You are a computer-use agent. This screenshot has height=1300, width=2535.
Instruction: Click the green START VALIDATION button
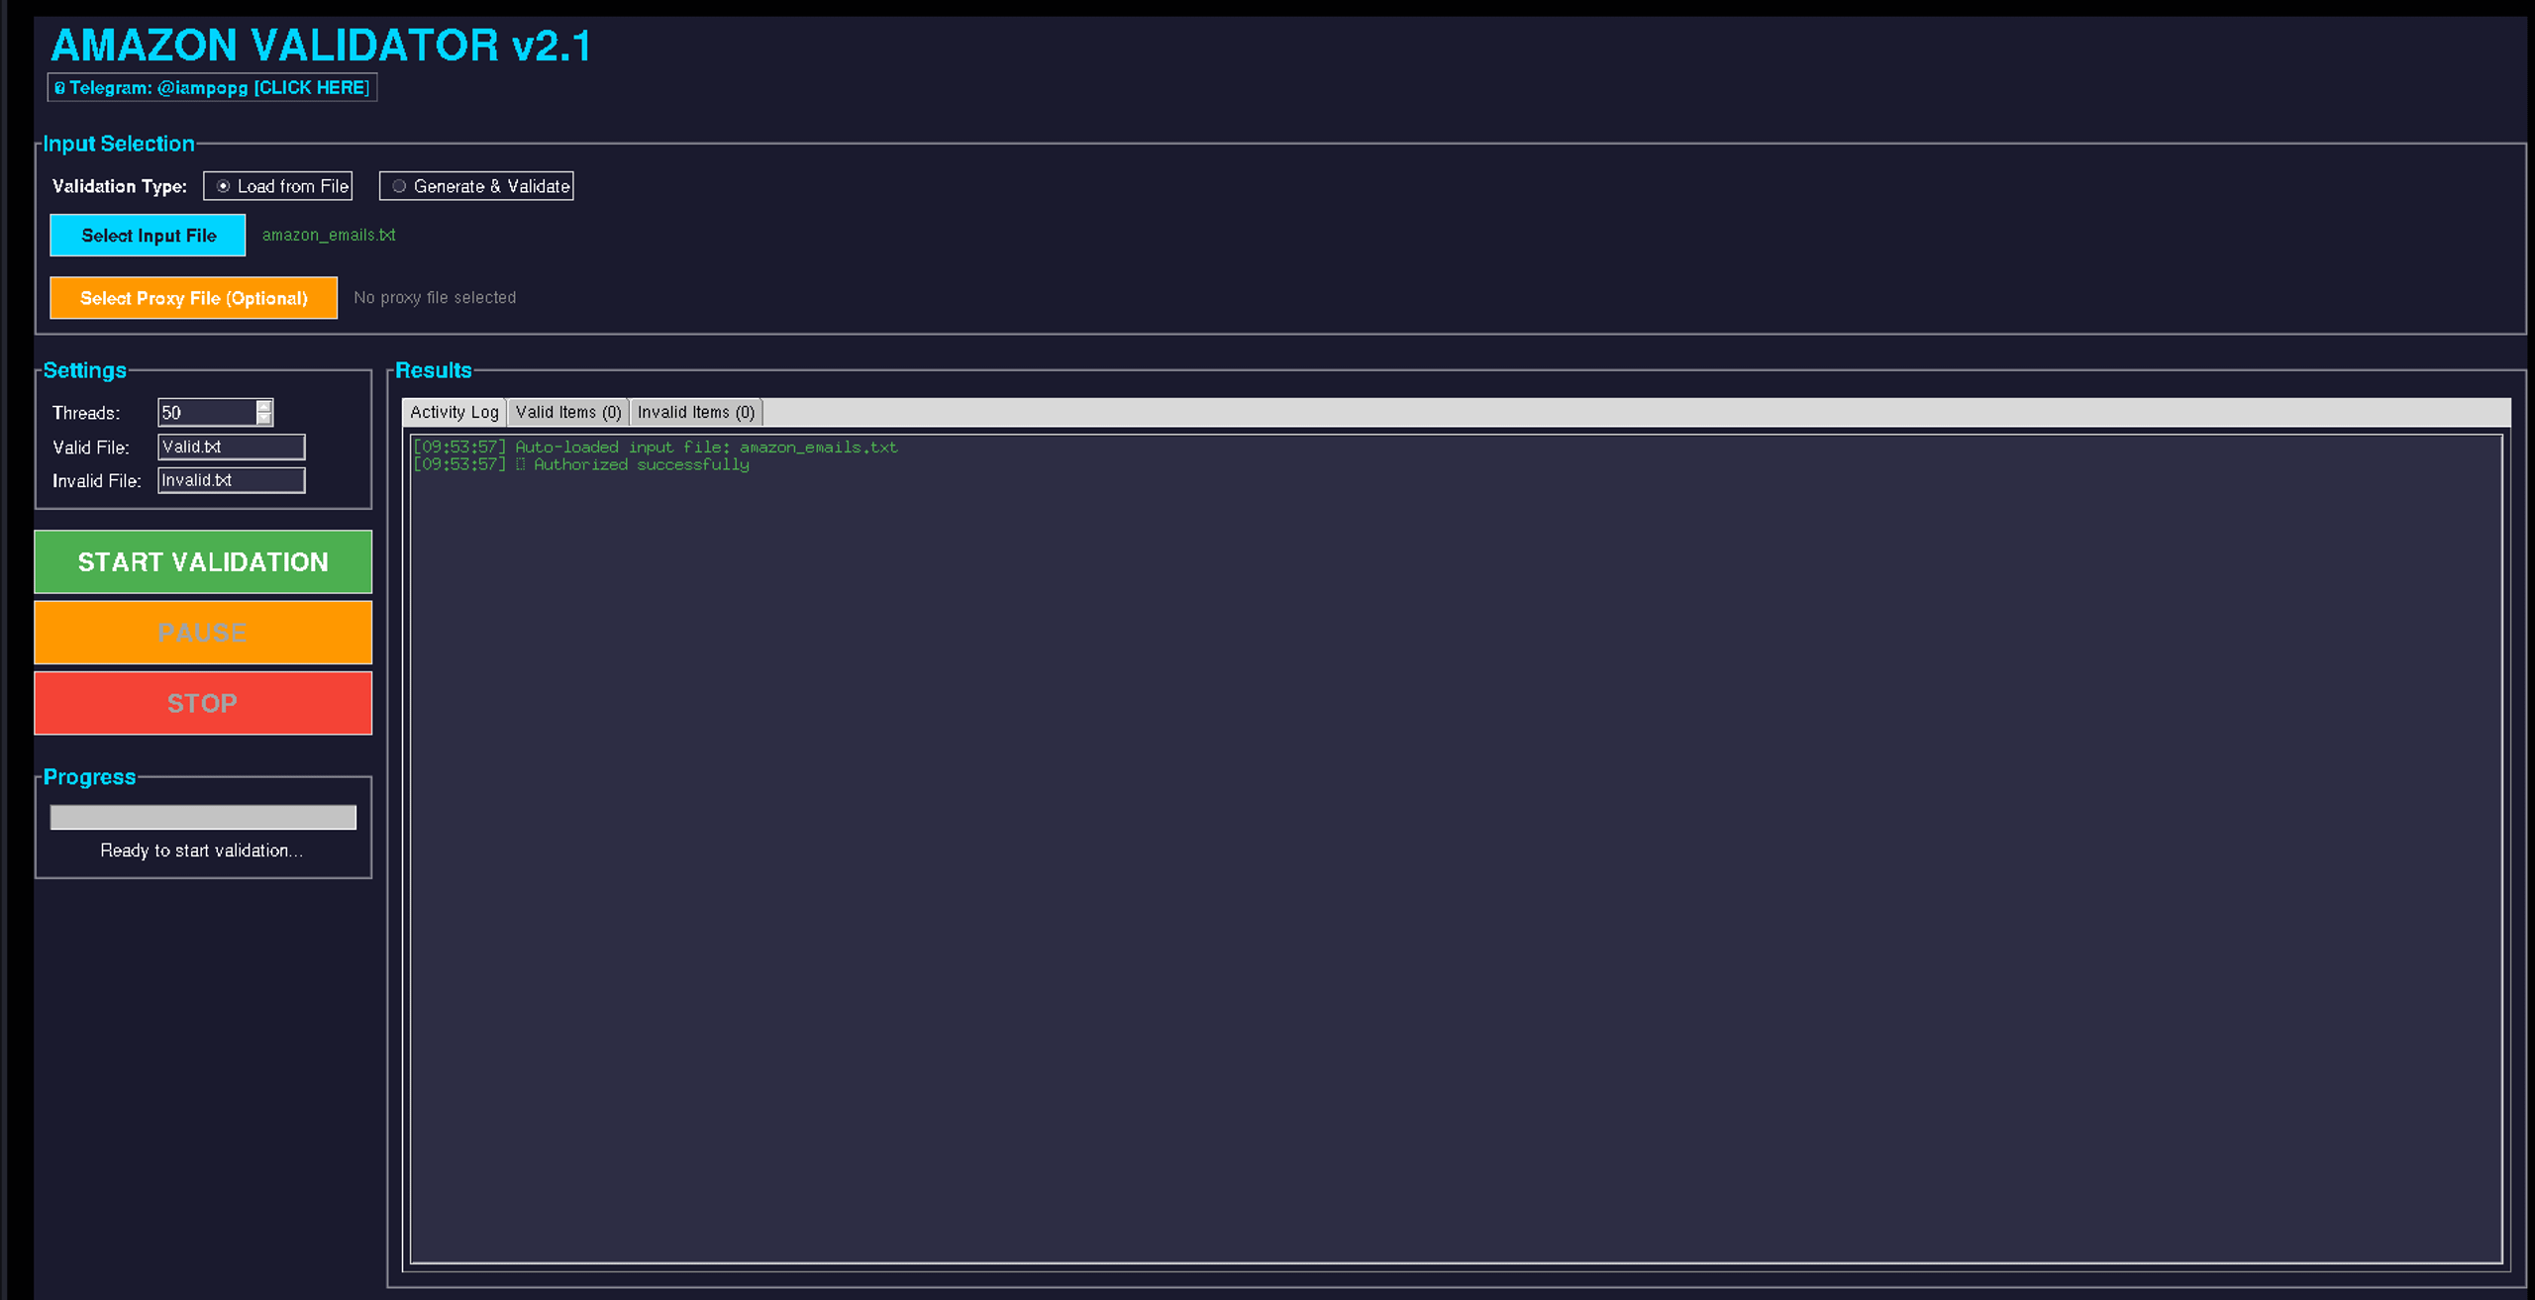tap(203, 562)
